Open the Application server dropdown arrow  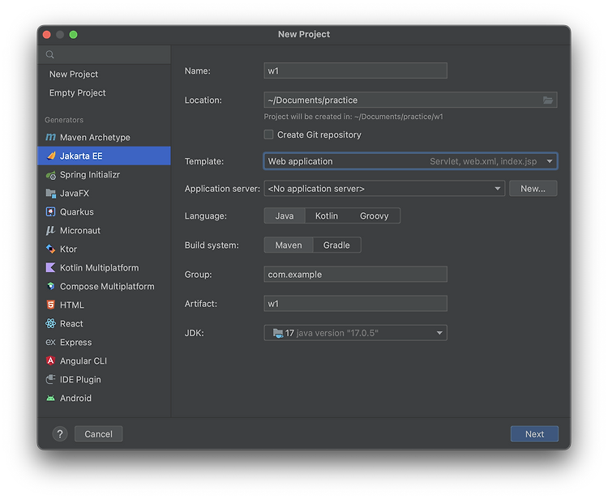click(498, 189)
